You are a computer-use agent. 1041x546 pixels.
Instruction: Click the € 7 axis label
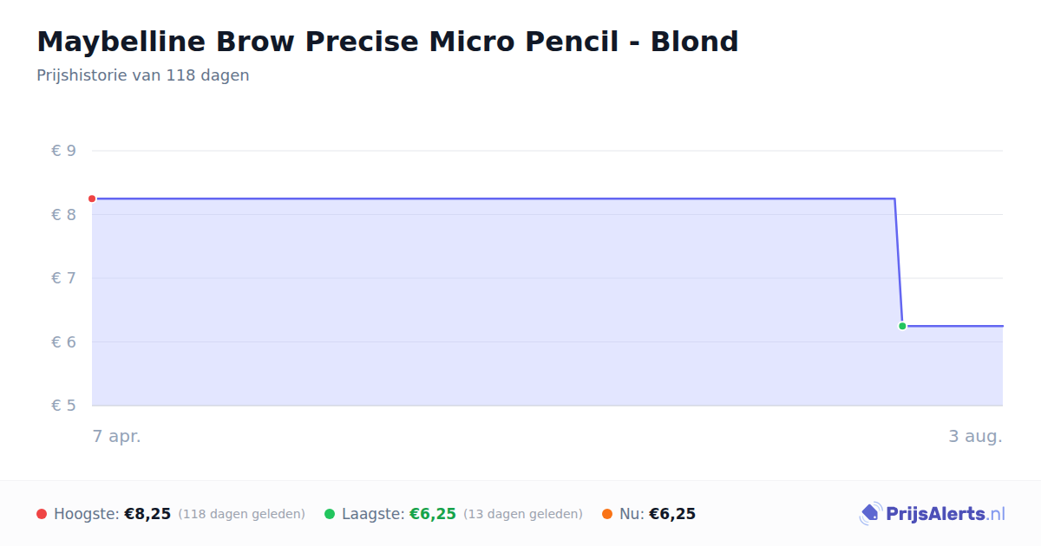click(x=64, y=278)
